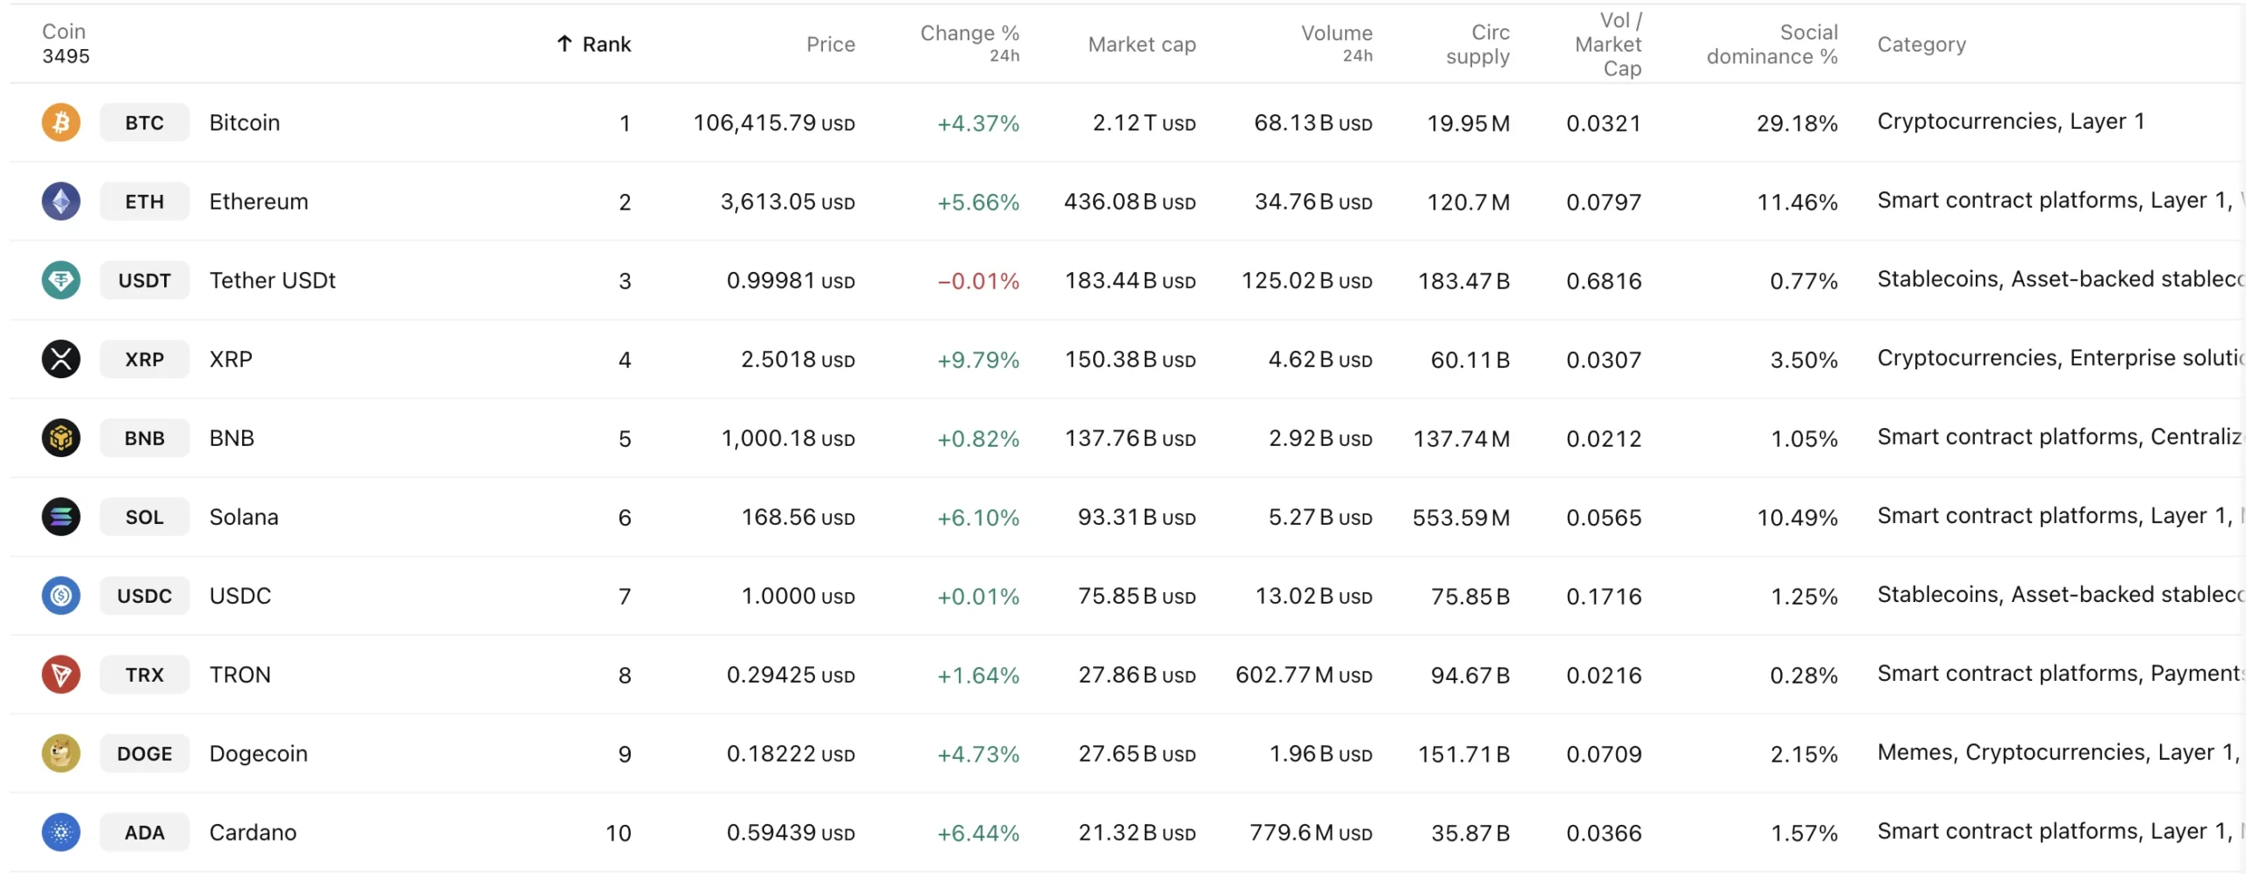Click the Bitcoin coin logo icon
The height and width of the screenshot is (874, 2246).
coord(61,122)
